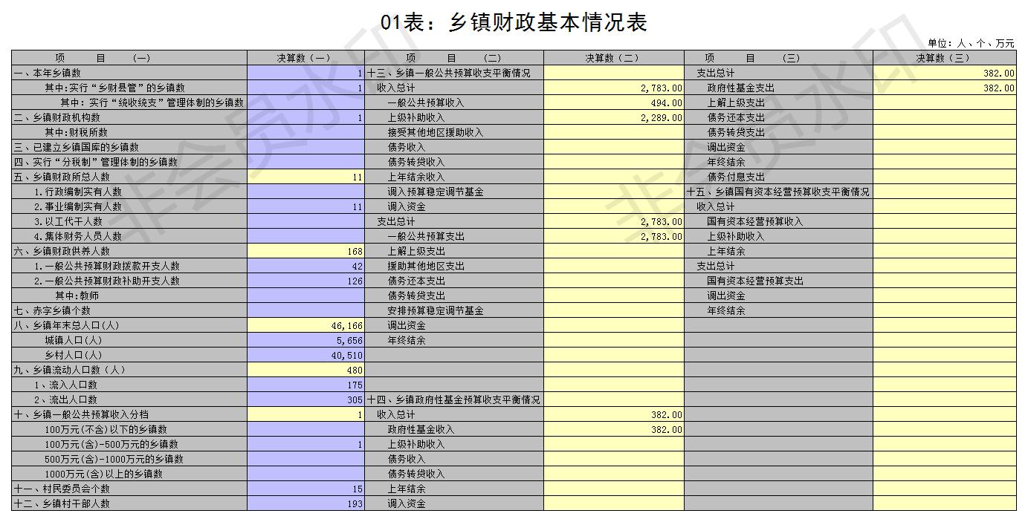Select the 决算数（三） column header
1028x522 pixels.
click(x=944, y=58)
